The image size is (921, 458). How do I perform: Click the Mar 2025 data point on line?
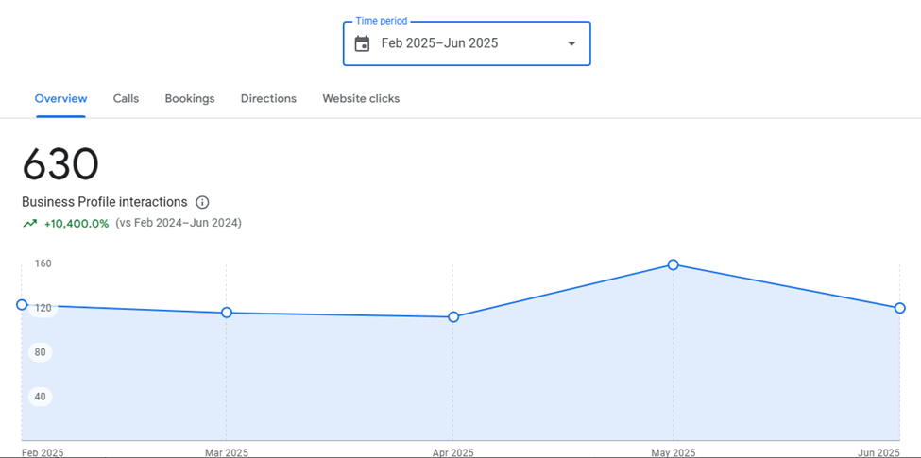[x=227, y=313]
